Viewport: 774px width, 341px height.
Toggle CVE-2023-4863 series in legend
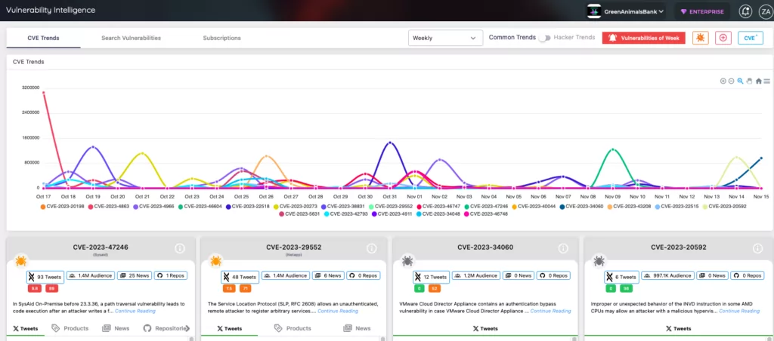[x=107, y=207]
